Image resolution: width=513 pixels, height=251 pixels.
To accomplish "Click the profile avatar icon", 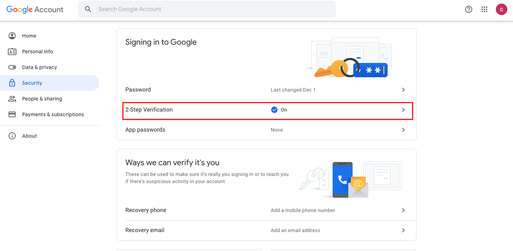I will click(x=502, y=10).
